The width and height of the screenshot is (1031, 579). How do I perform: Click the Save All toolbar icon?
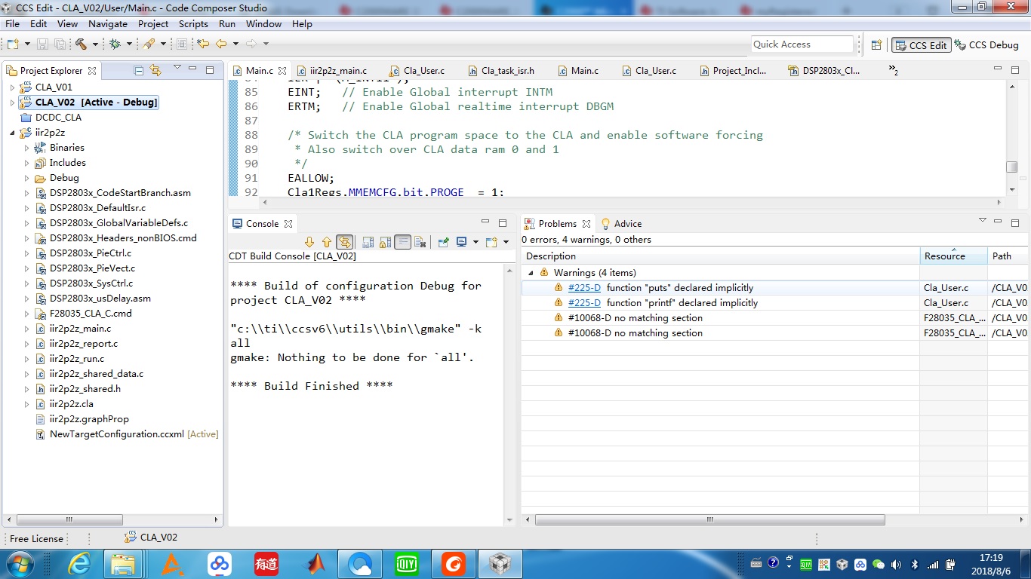click(x=59, y=44)
